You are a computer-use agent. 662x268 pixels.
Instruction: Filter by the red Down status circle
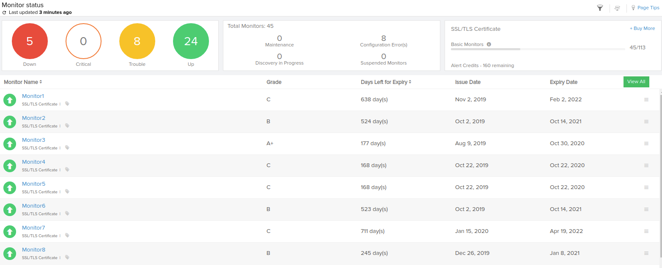(30, 41)
